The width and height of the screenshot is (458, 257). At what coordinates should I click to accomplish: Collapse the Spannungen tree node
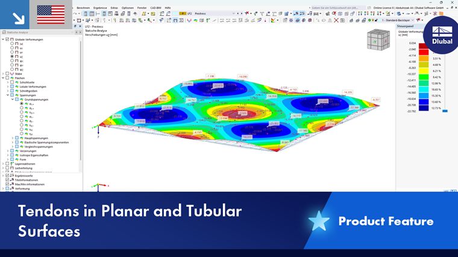coord(8,95)
